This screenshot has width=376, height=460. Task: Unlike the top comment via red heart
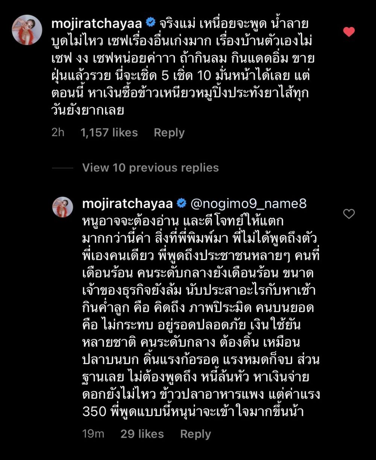(x=349, y=32)
